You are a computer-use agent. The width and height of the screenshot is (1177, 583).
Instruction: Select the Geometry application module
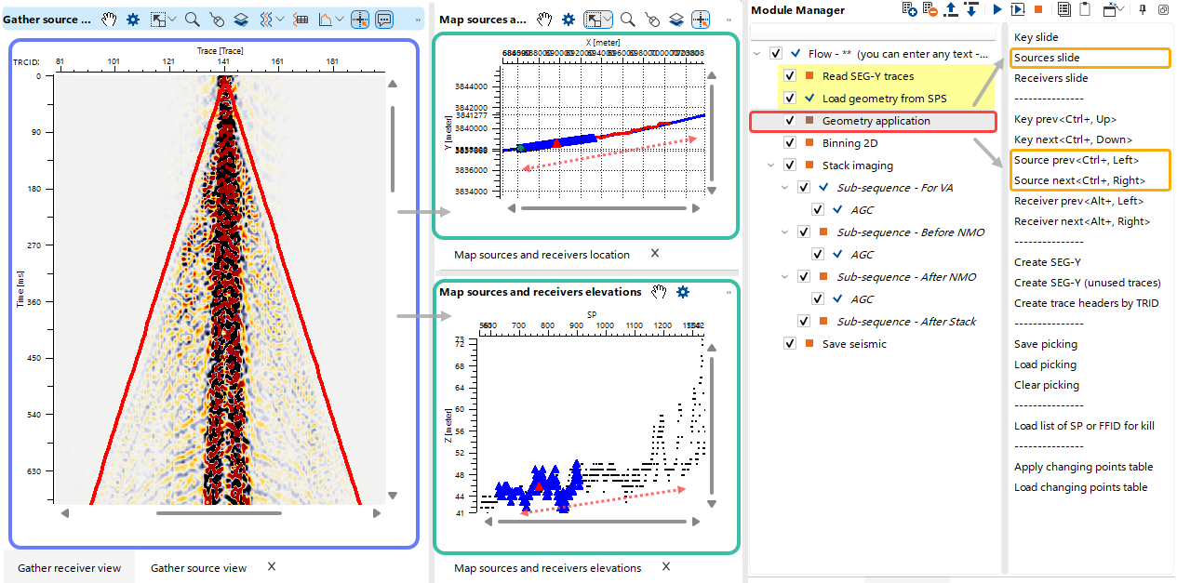(878, 120)
